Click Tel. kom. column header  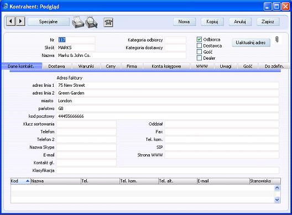coord(139,181)
